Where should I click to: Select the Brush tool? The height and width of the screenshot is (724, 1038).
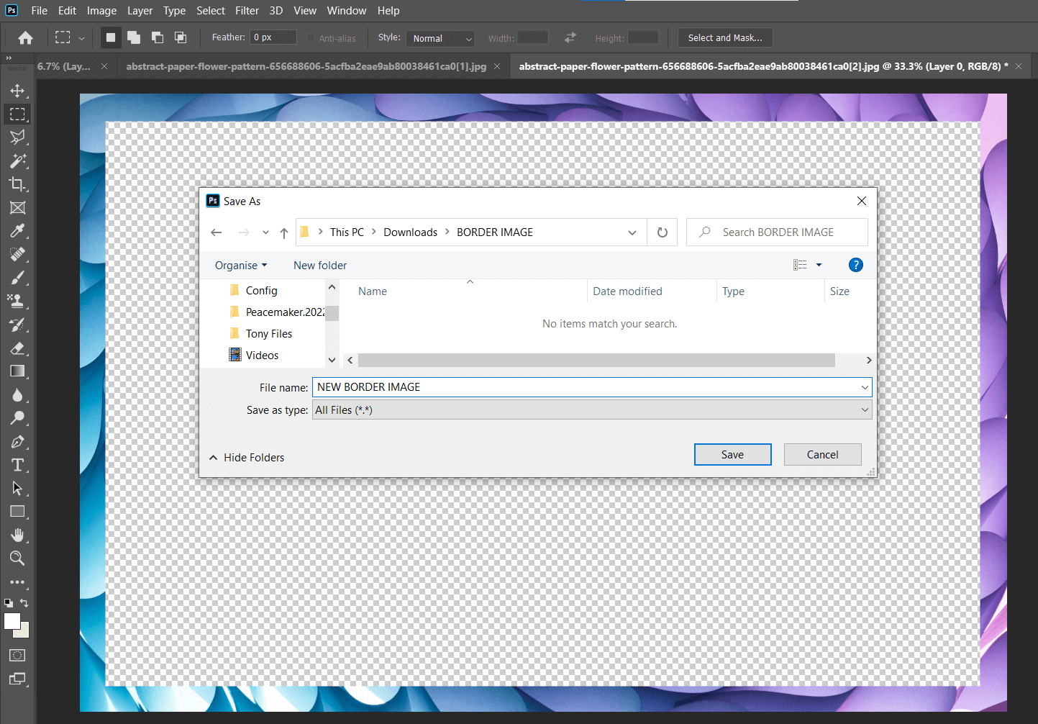pyautogui.click(x=17, y=277)
